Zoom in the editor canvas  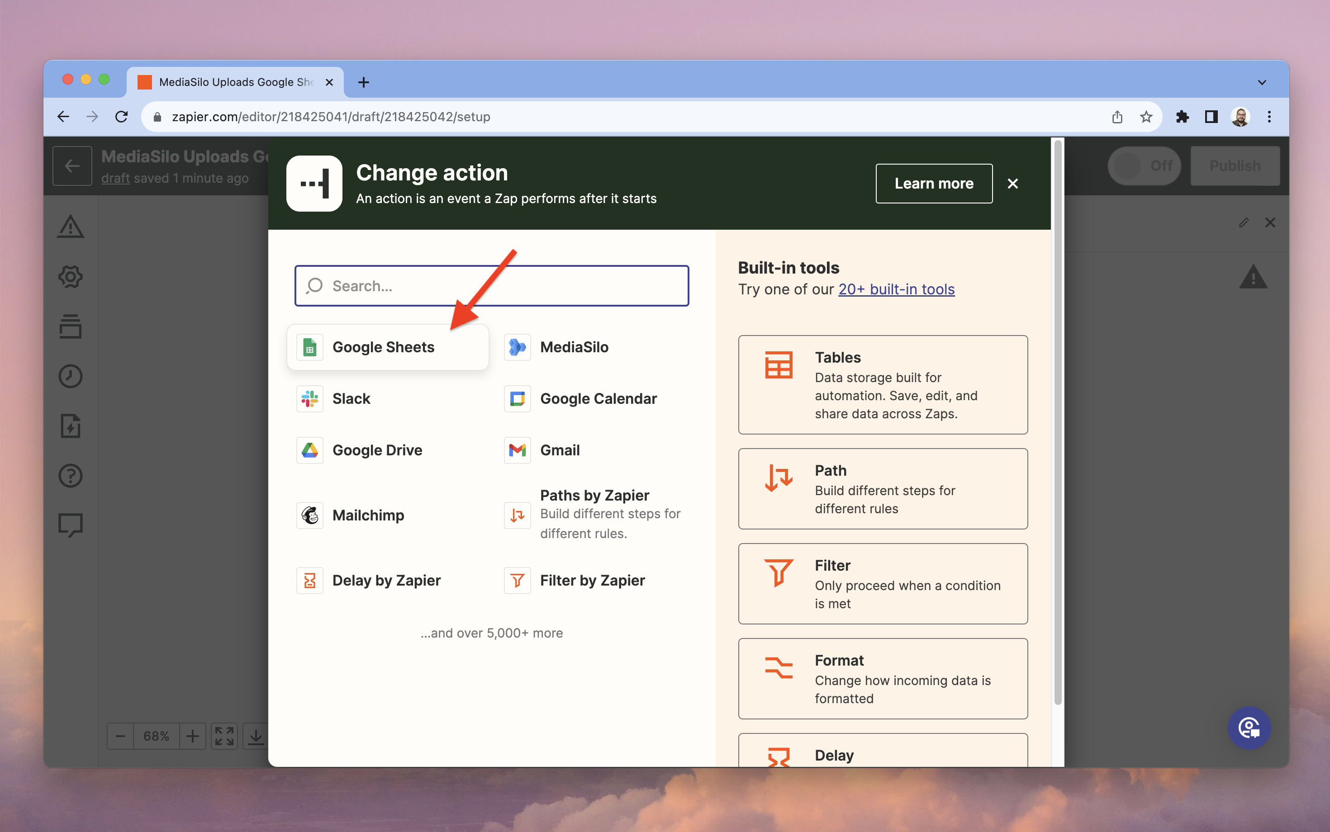click(x=193, y=736)
